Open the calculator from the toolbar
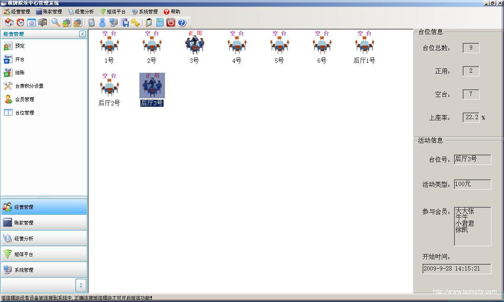This screenshot has height=302, width=504. (160, 22)
